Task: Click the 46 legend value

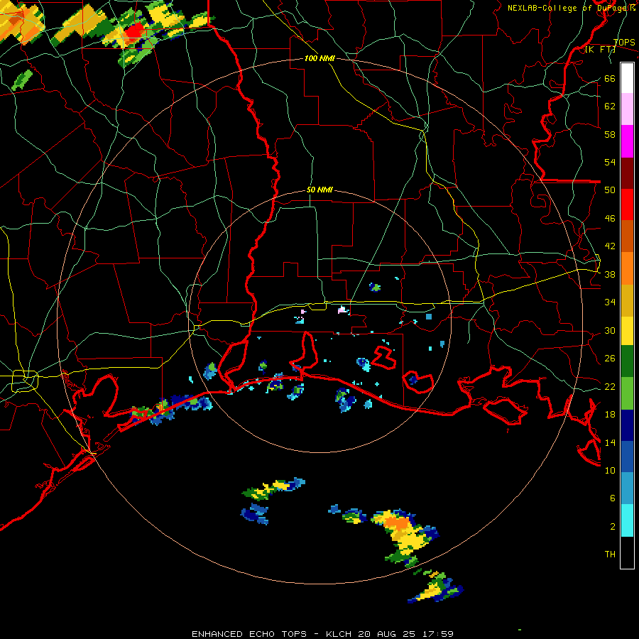Action: 610,219
